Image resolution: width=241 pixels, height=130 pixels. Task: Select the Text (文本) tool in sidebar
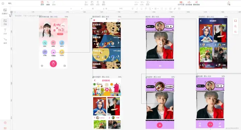click(x=5, y=31)
